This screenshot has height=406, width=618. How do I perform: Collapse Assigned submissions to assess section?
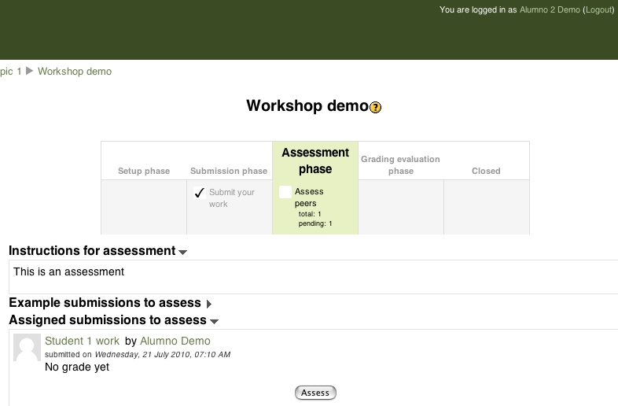click(214, 322)
